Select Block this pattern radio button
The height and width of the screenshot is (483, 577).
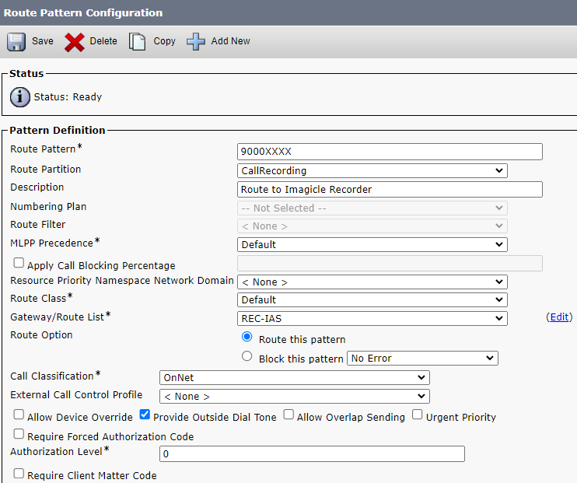click(247, 357)
